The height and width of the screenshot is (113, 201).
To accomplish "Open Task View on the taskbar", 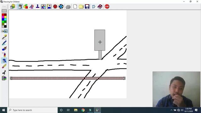I will click(68, 110).
